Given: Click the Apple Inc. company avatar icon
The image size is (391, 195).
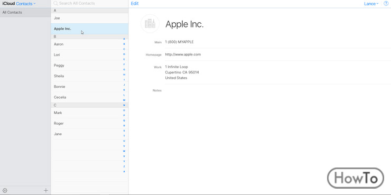Looking at the screenshot, I should tap(150, 24).
